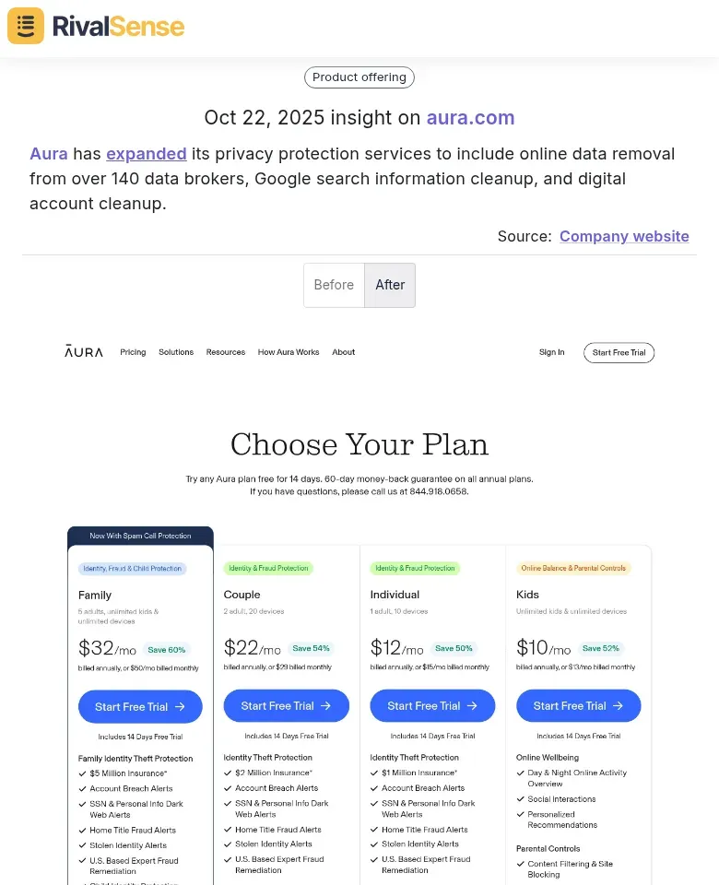Open the How Aura Works menu
The width and height of the screenshot is (719, 885).
[289, 352]
